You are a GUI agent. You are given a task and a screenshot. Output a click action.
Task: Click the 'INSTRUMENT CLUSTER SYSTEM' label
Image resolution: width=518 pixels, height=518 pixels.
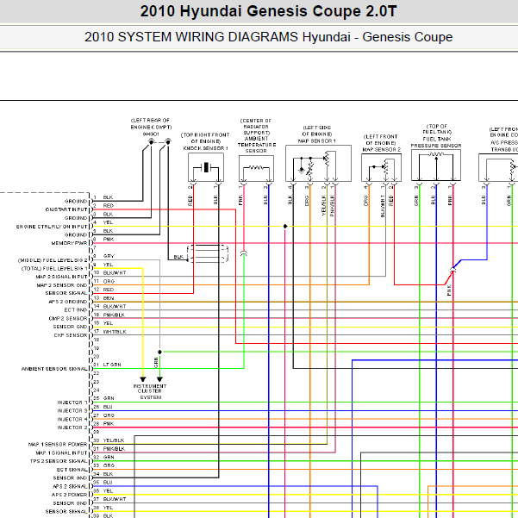[x=150, y=391]
